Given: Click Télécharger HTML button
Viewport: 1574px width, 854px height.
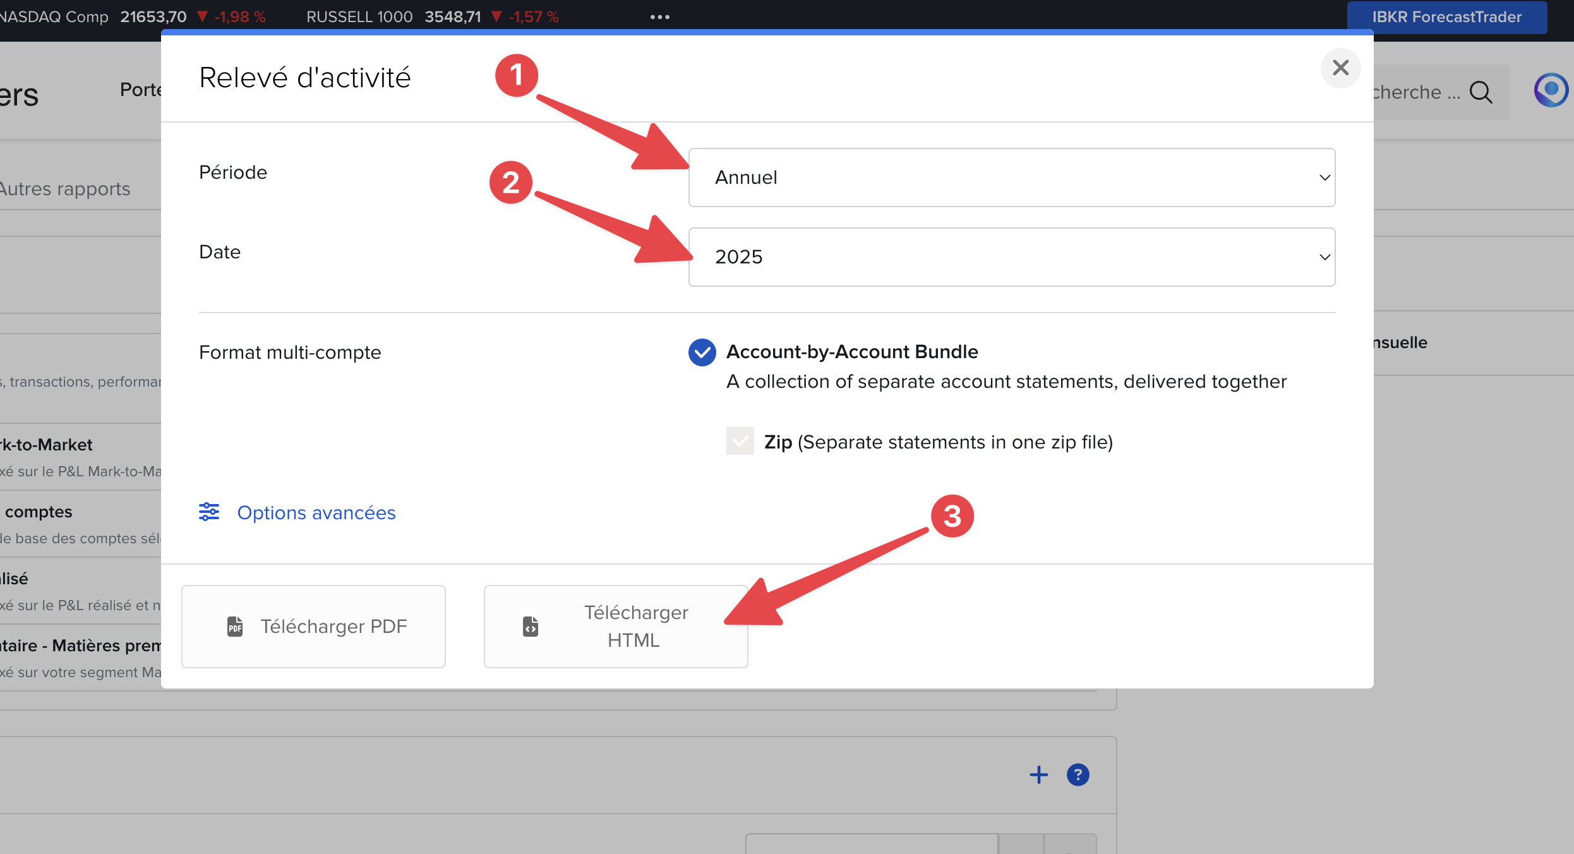Looking at the screenshot, I should click(615, 626).
